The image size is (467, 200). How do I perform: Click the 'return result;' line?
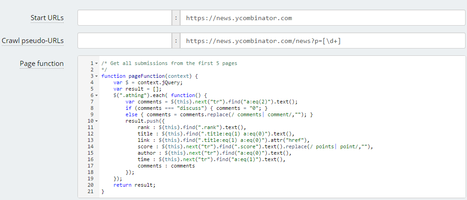coord(135,185)
